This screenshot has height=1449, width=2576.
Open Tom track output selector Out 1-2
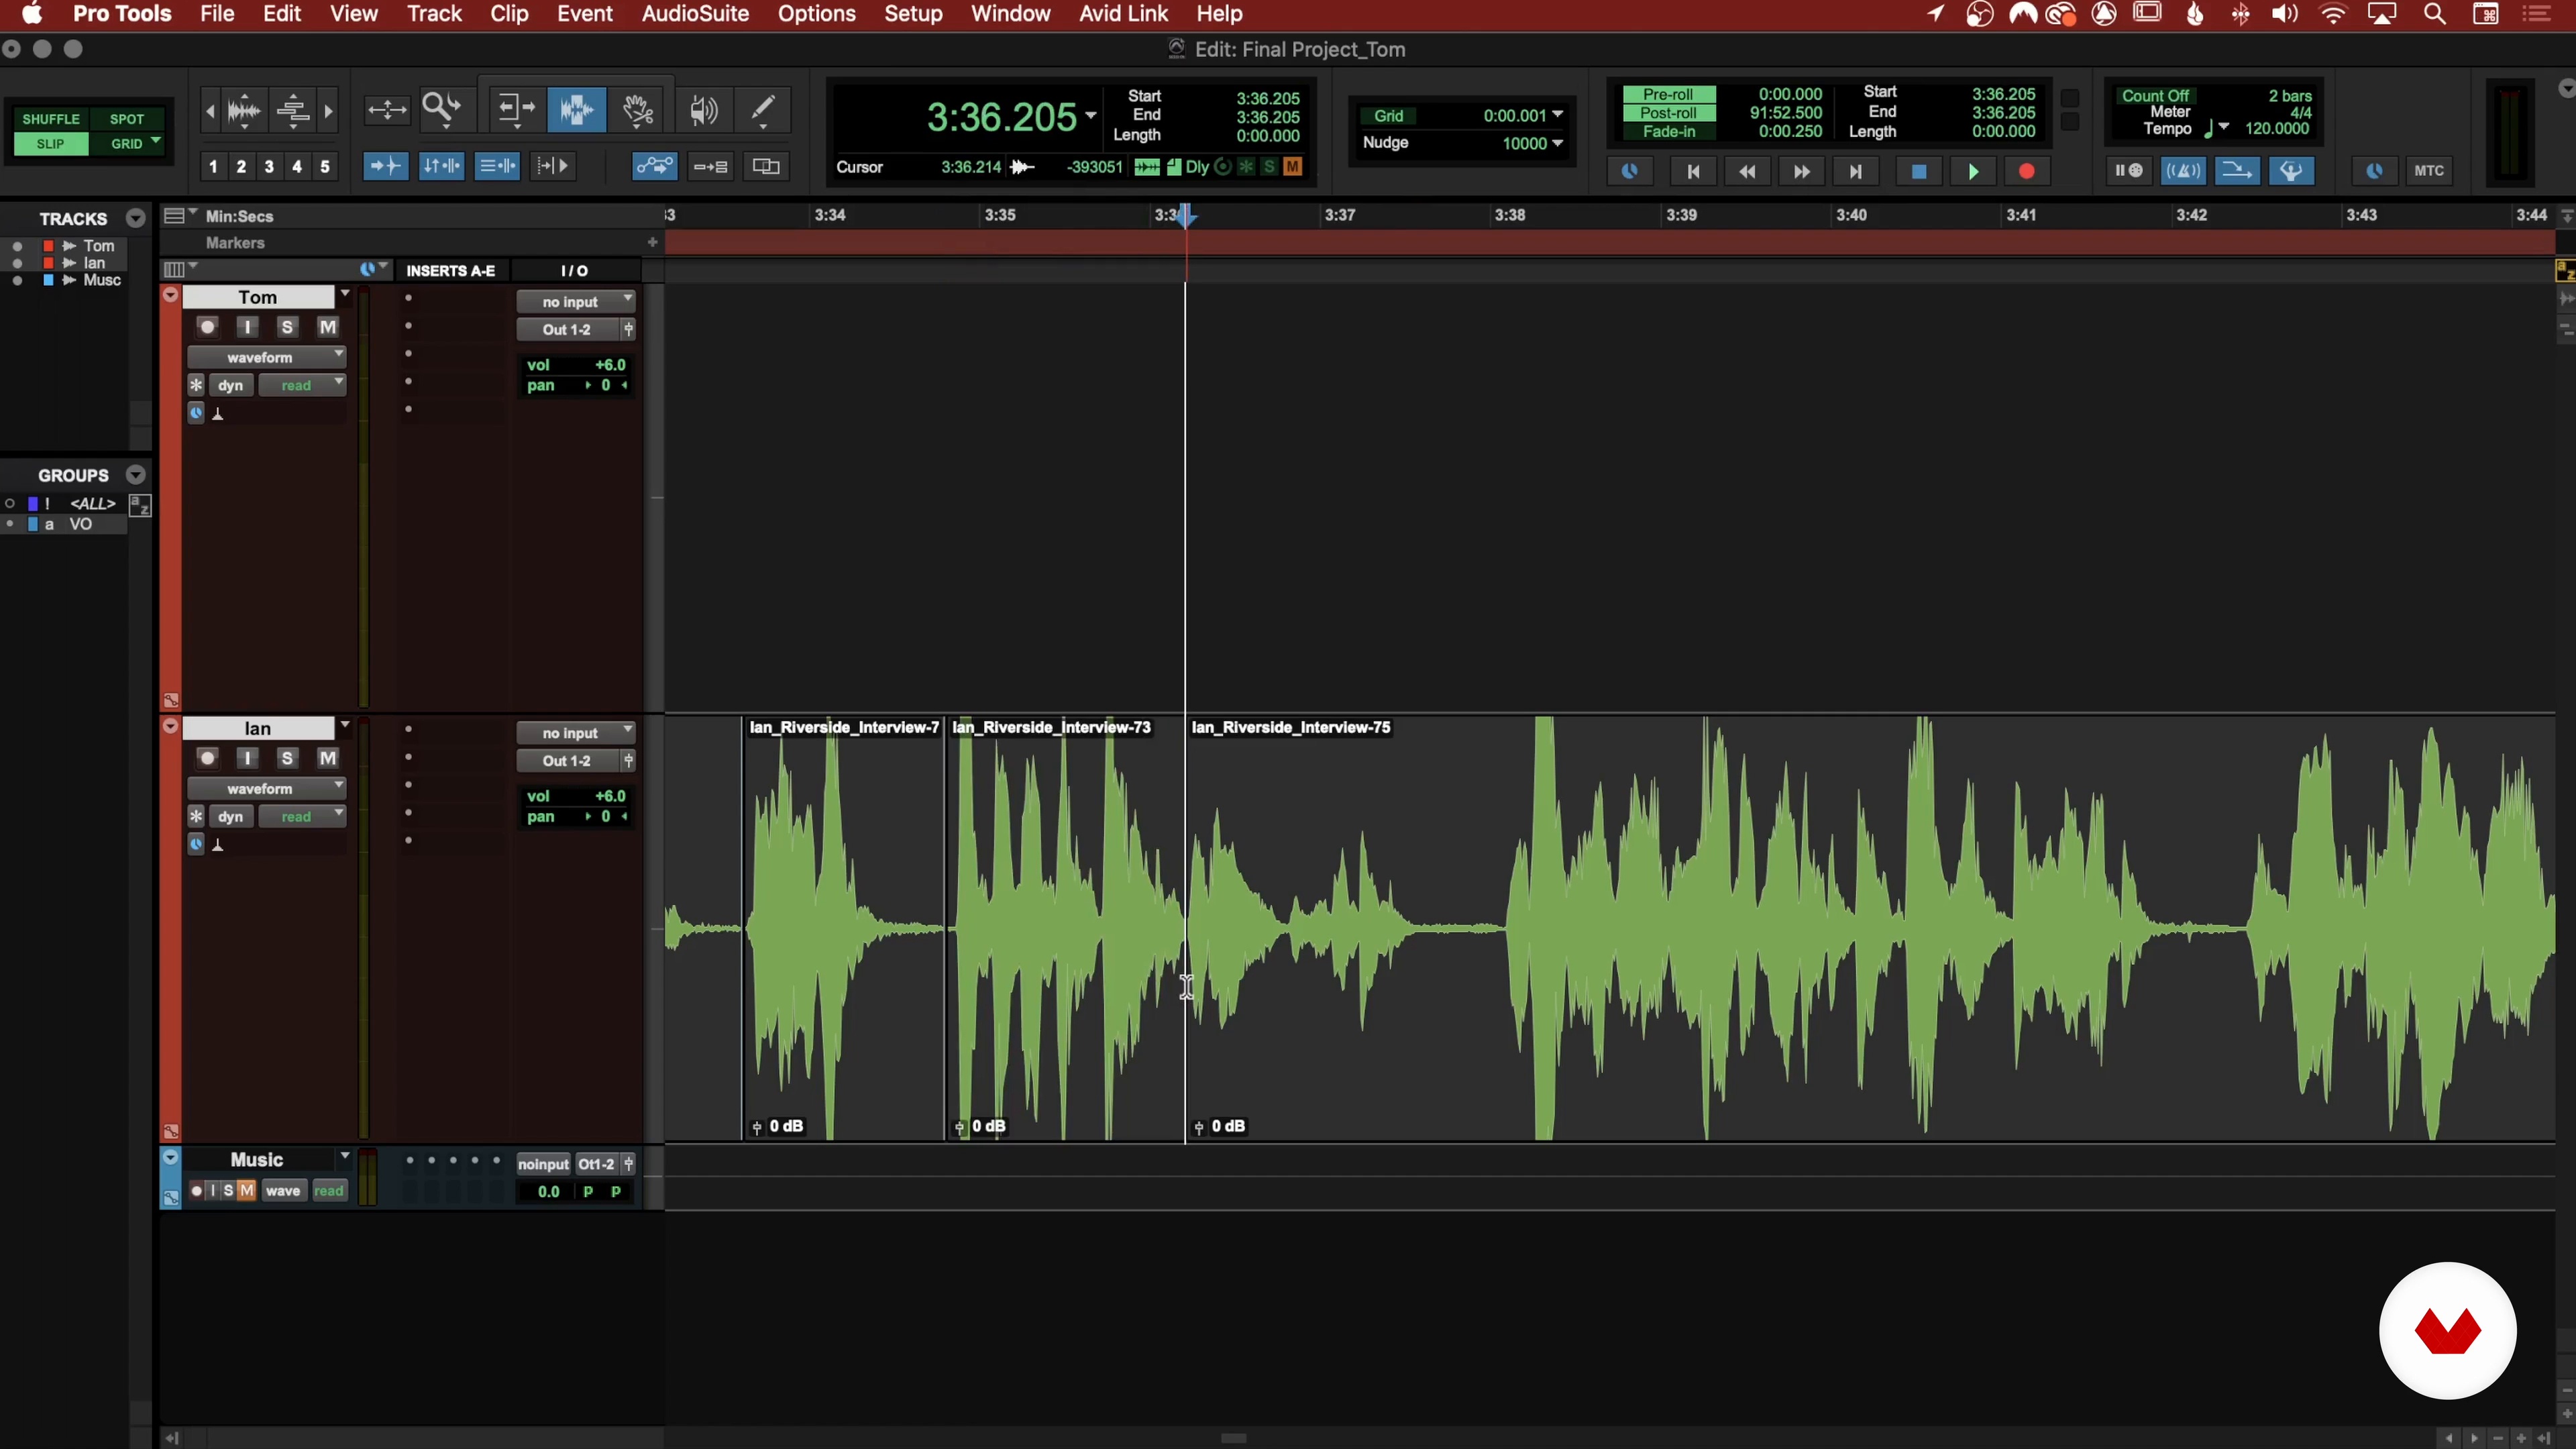pos(567,329)
